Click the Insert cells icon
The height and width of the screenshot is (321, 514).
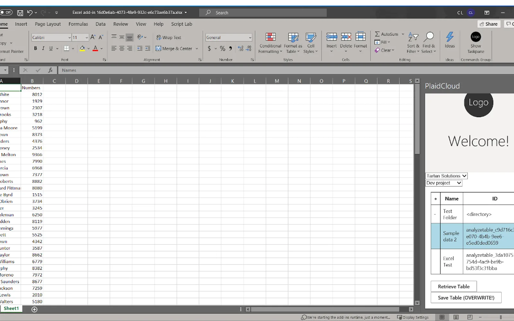[332, 37]
